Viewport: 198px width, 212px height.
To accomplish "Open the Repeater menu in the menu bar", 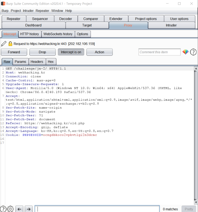I will 42,11.
